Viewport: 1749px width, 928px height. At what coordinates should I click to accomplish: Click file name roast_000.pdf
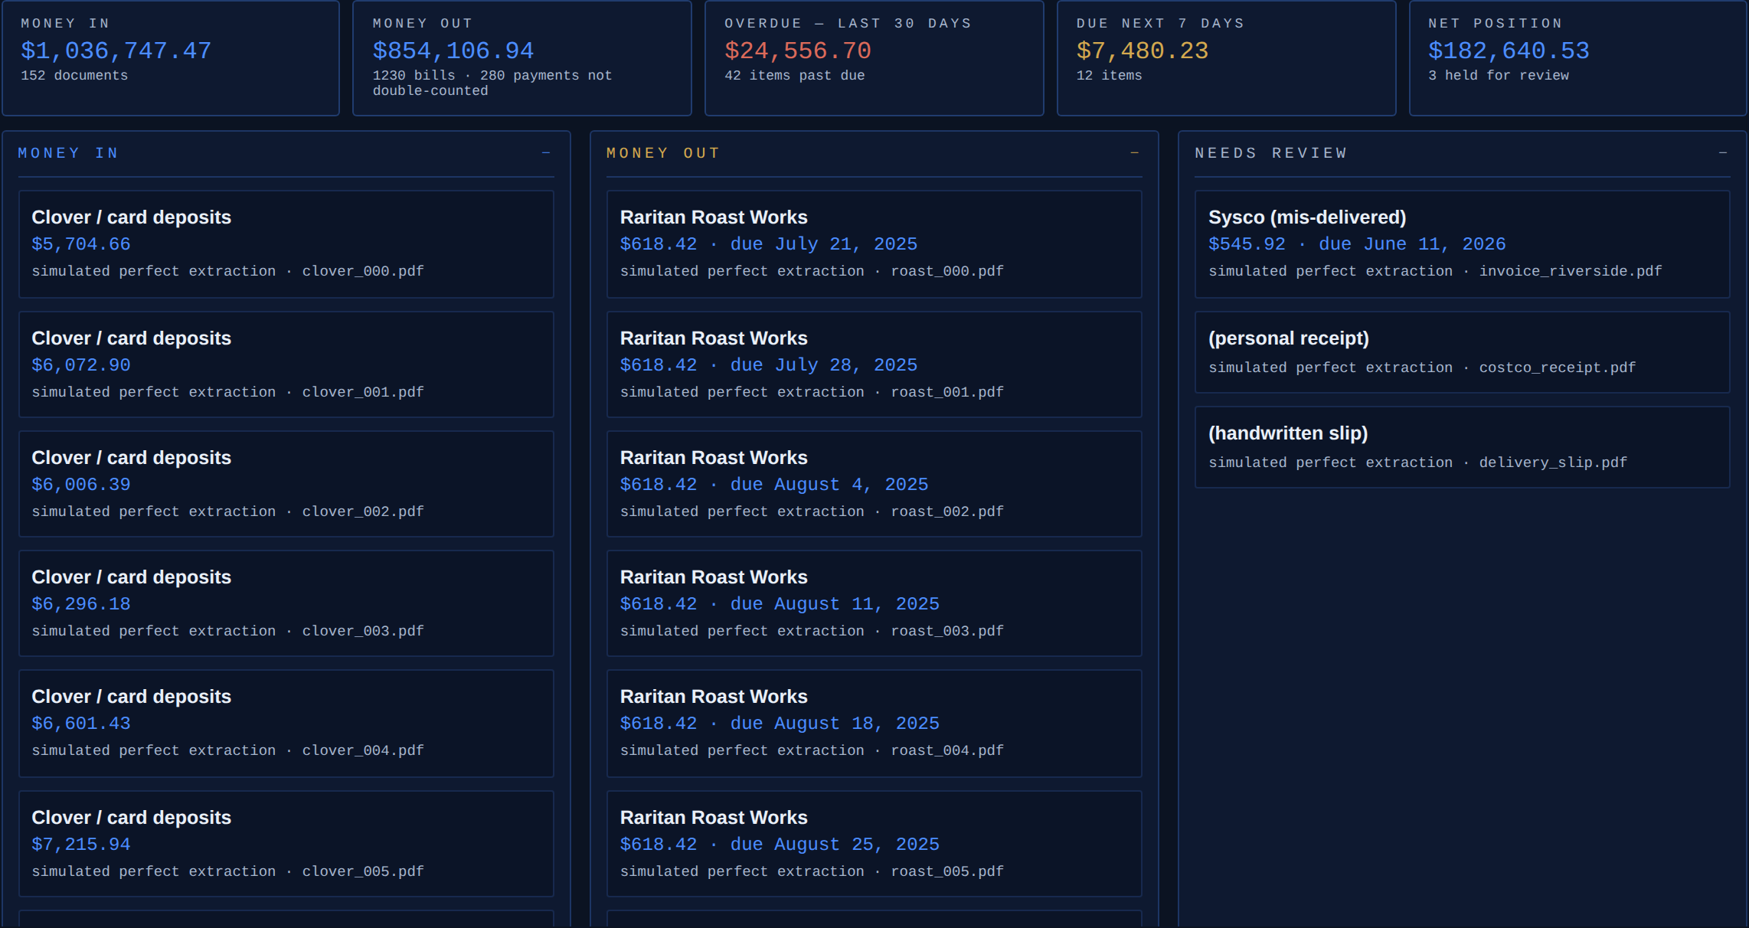pyautogui.click(x=947, y=271)
